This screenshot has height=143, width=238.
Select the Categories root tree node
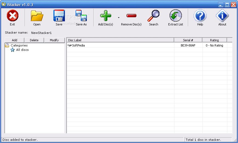(19, 45)
